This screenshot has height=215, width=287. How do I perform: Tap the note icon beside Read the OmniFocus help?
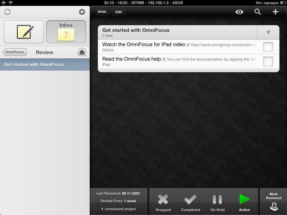pos(164,59)
